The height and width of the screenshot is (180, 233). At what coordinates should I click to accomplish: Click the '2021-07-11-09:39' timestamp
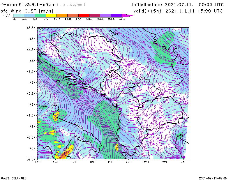(213, 178)
